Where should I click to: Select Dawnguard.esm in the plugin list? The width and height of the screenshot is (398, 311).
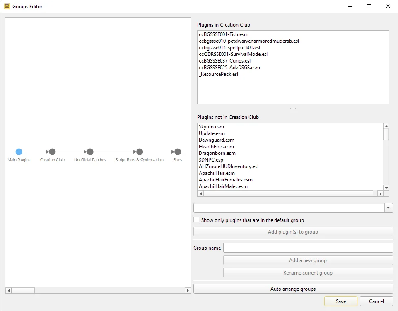(217, 140)
